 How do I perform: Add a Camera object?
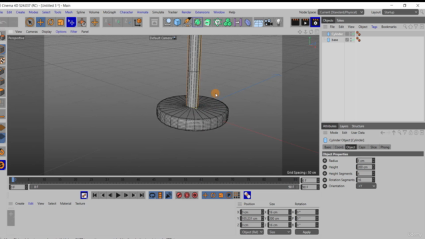click(268, 22)
